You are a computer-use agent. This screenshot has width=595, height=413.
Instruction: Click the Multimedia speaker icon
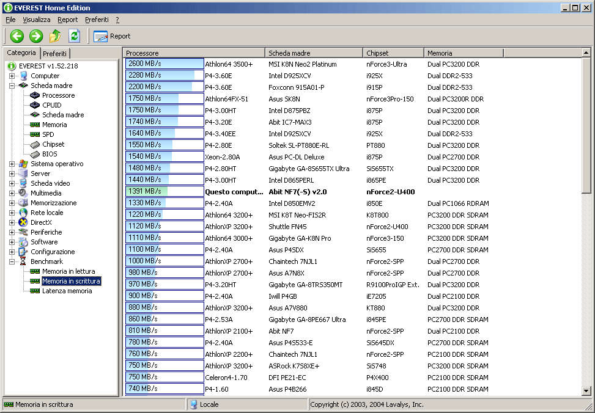pos(23,193)
